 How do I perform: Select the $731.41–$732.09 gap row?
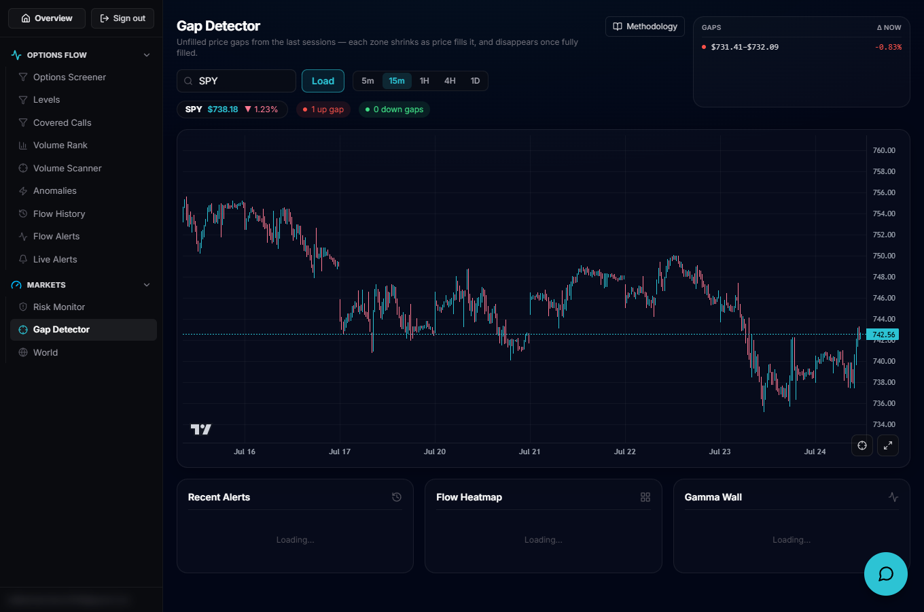coord(802,47)
